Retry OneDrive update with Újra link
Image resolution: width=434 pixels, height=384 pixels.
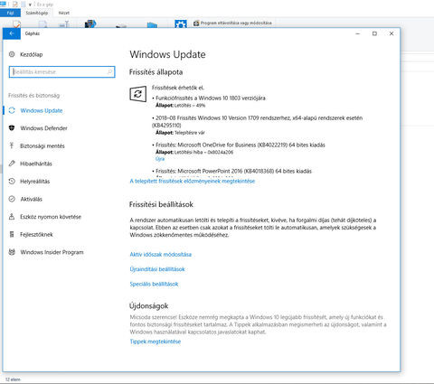[x=160, y=159]
